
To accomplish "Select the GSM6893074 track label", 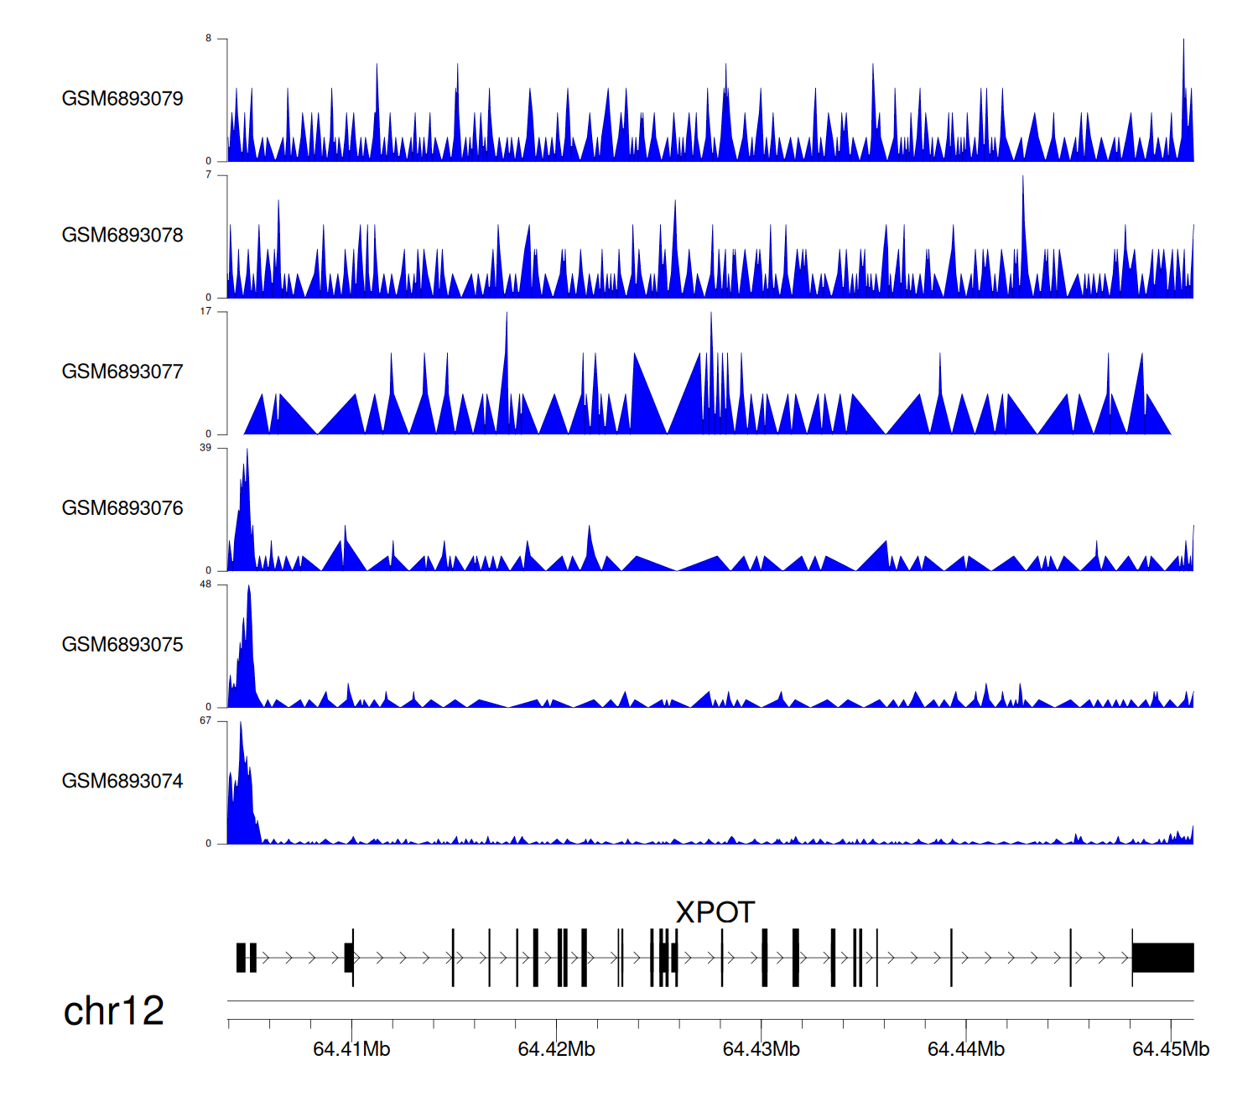I will coord(122,782).
